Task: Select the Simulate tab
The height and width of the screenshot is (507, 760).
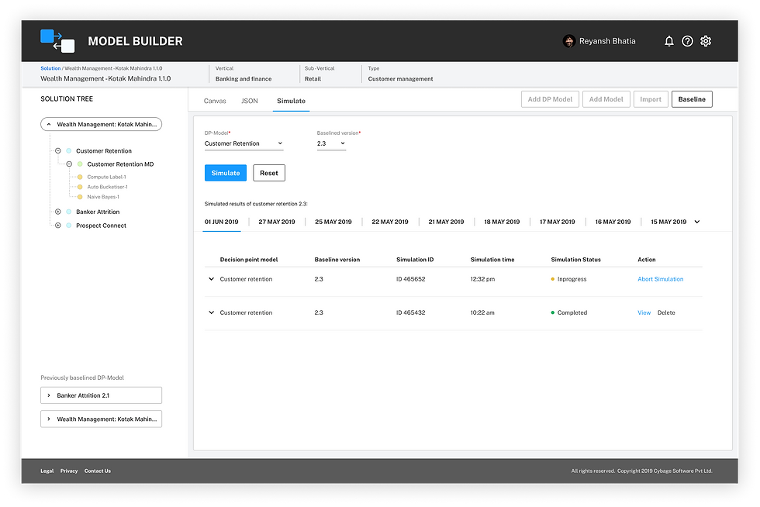Action: coord(292,101)
